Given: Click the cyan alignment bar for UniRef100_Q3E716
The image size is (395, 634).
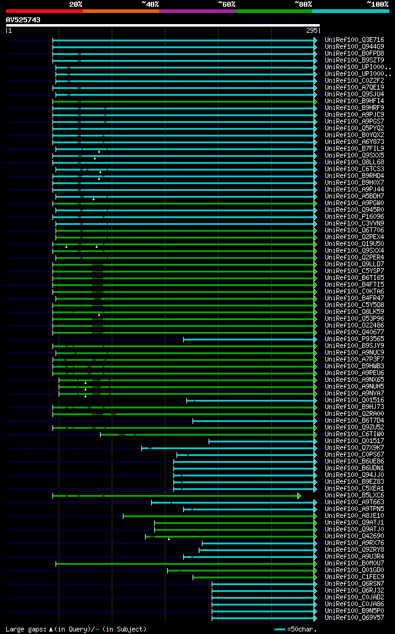Looking at the screenshot, I should [x=185, y=40].
